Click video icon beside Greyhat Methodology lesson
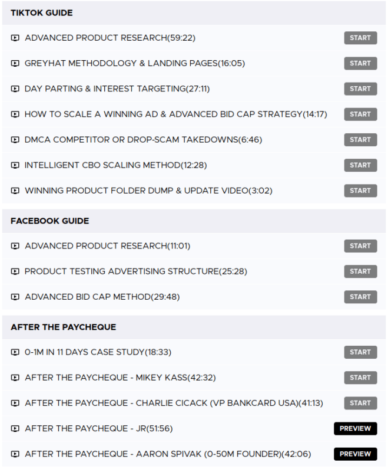Image resolution: width=388 pixels, height=472 pixels. pos(15,64)
